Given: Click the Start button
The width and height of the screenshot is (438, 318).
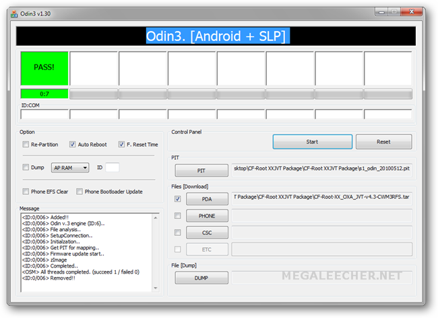Looking at the screenshot, I should click(312, 141).
